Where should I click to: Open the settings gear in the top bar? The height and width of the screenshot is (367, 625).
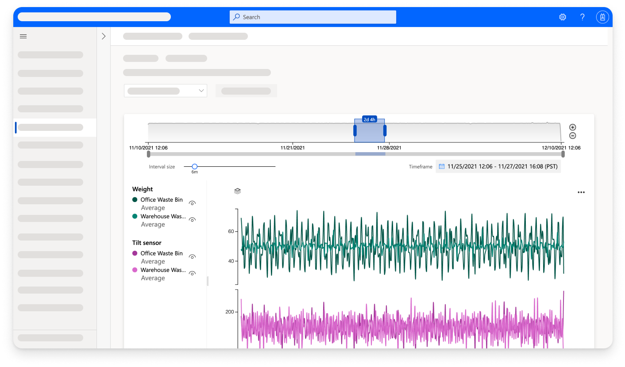[562, 17]
